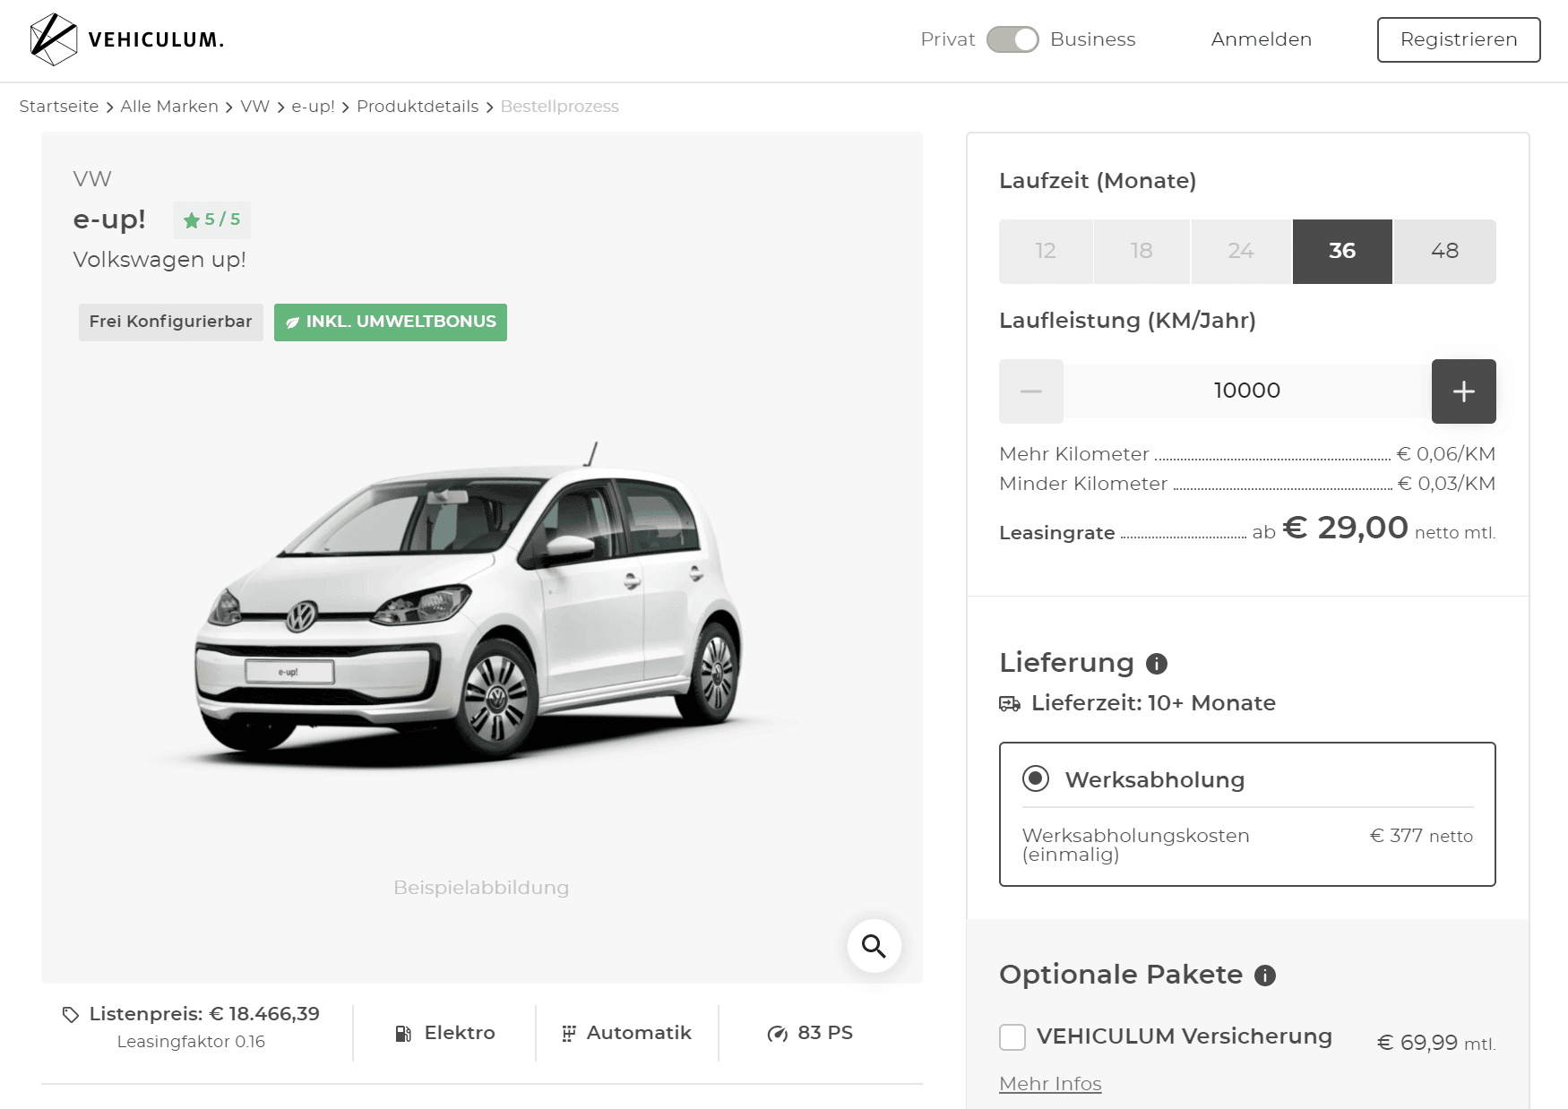Click the Registrieren button
This screenshot has height=1109, width=1568.
click(1459, 39)
